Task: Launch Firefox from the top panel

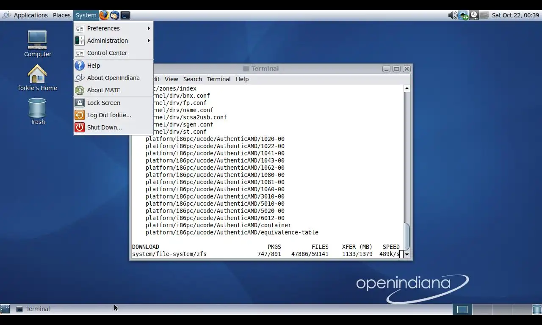Action: (104, 15)
